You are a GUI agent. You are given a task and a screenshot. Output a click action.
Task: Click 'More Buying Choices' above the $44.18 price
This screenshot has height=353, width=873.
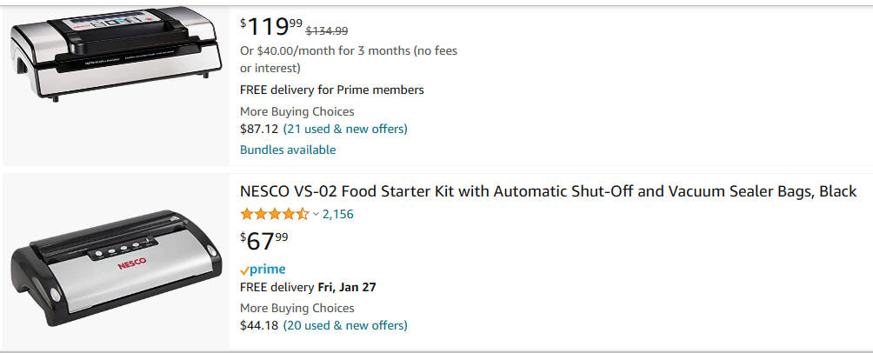pos(297,308)
